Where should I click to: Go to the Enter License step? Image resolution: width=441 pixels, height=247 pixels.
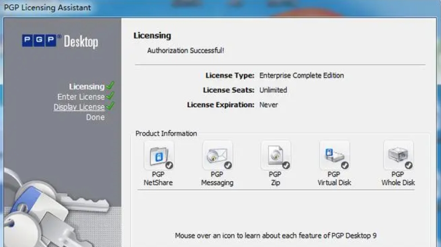81,96
